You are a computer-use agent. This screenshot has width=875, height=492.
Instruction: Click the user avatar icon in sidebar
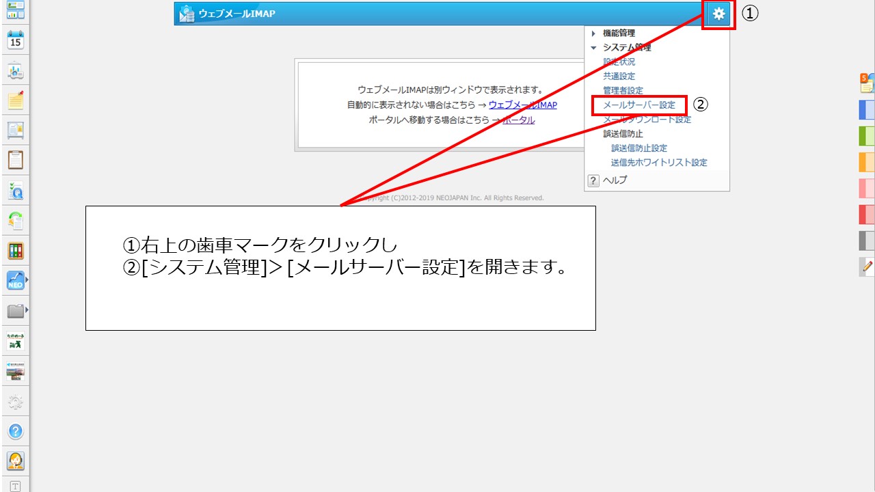(14, 461)
